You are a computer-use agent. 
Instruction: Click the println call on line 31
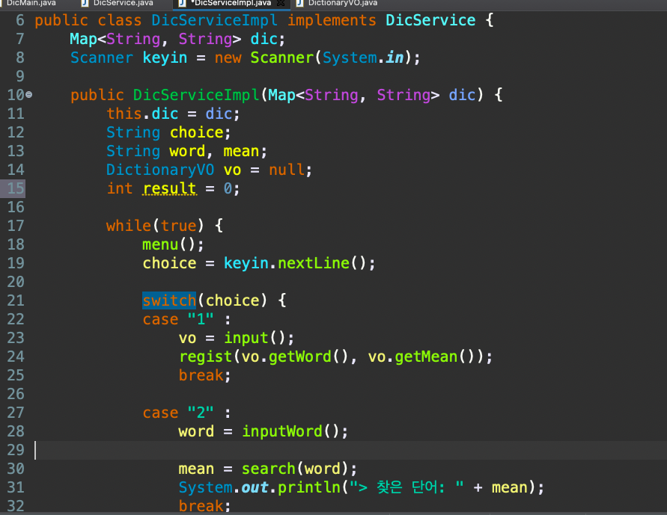coord(309,487)
